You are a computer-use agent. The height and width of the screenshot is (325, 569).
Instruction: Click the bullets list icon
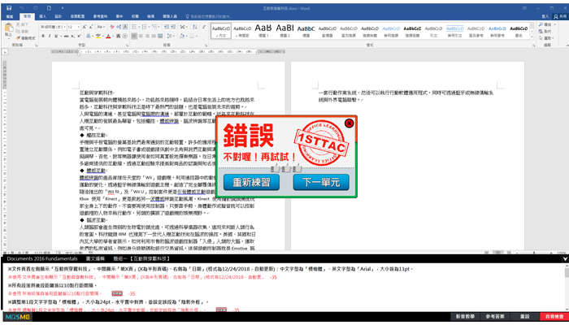click(x=134, y=26)
